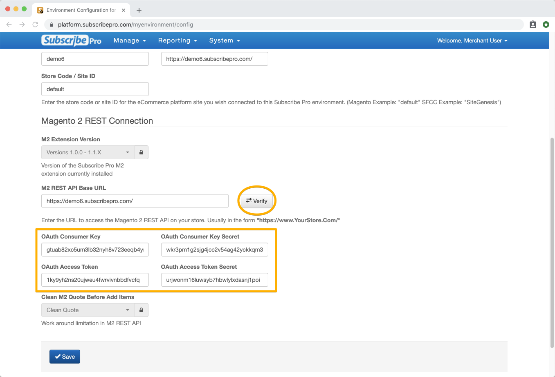Image resolution: width=555 pixels, height=377 pixels.
Task: Click the field containing demo6
Action: [x=95, y=59]
